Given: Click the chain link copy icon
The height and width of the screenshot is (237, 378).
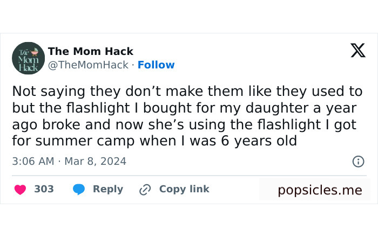Looking at the screenshot, I should tap(145, 190).
